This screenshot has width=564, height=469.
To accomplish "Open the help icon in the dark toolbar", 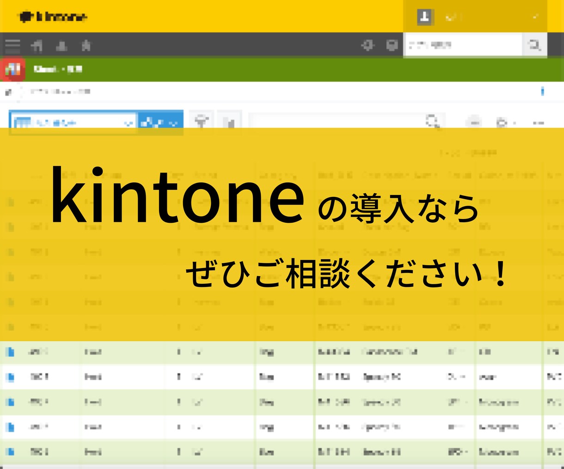I will 392,45.
